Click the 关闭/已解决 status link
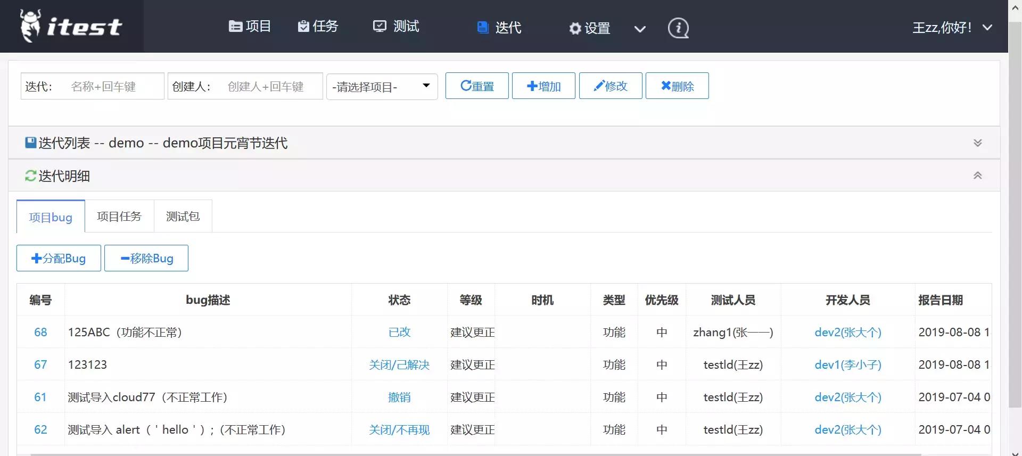The height and width of the screenshot is (456, 1022). click(399, 364)
